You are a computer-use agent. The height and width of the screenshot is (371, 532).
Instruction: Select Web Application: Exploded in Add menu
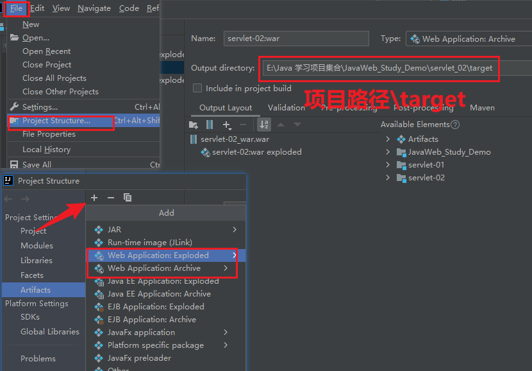coord(158,255)
